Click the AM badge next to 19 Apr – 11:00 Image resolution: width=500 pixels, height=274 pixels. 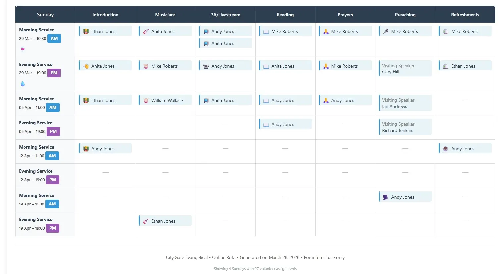coord(52,204)
